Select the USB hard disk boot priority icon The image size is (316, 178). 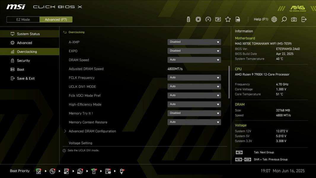(x=66, y=171)
